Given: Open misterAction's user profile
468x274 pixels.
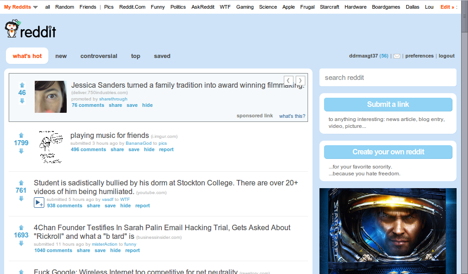Looking at the screenshot, I should point(105,244).
